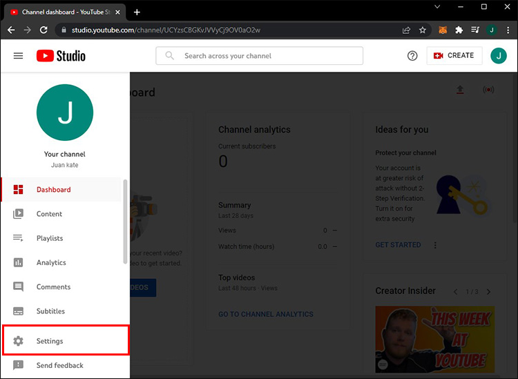Open the Analytics chart icon
Viewport: 518px width, 379px height.
point(18,262)
